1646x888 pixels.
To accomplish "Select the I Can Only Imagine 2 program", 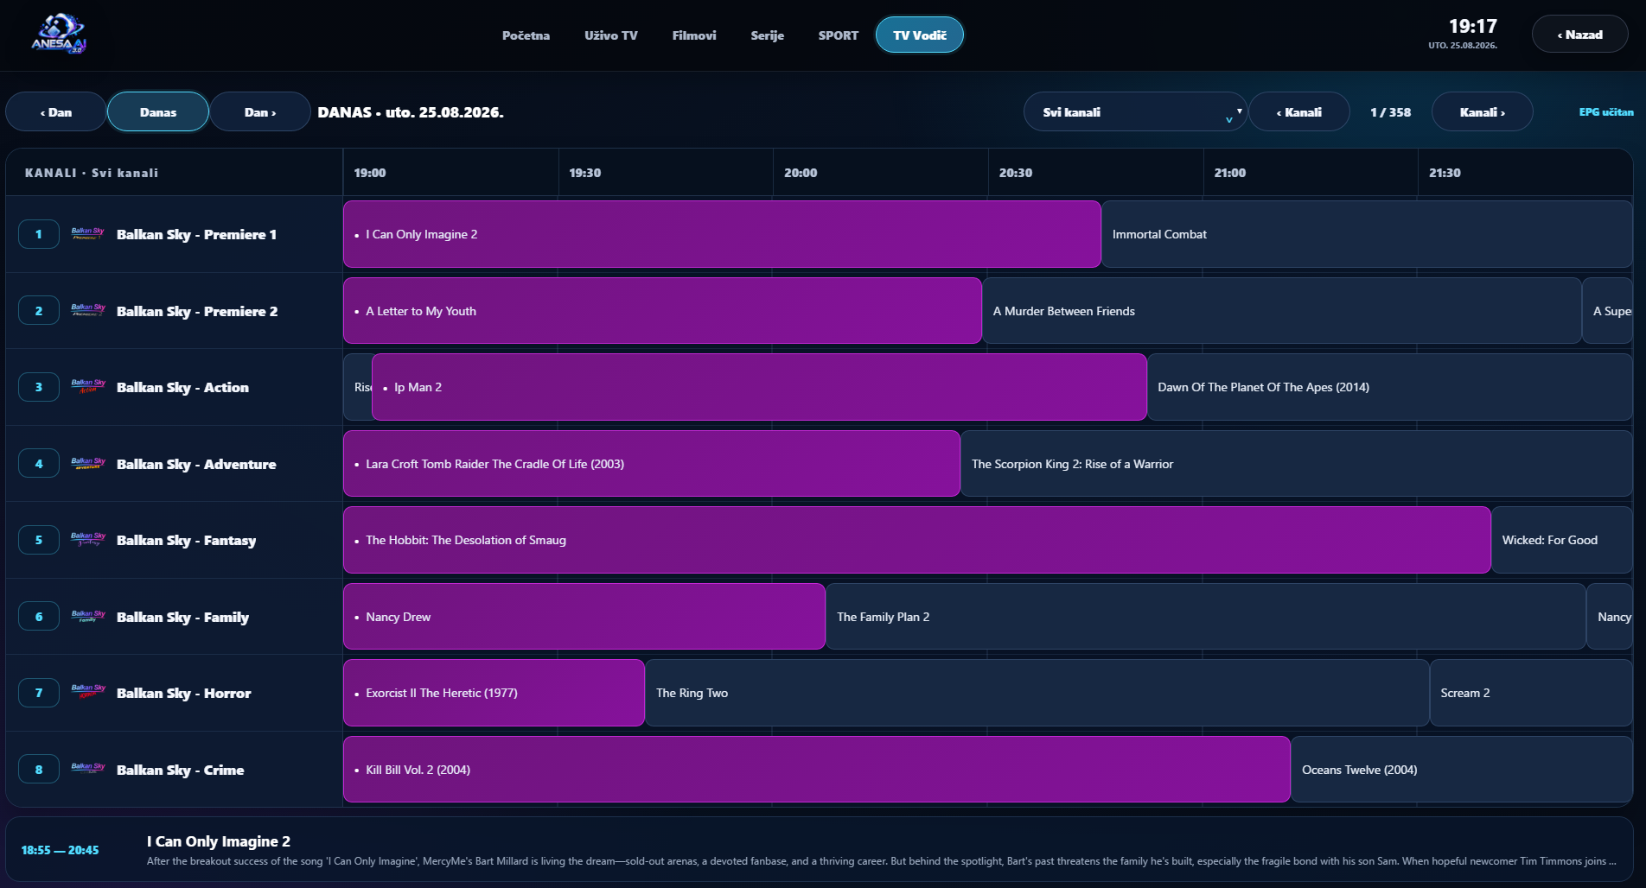I will click(722, 234).
